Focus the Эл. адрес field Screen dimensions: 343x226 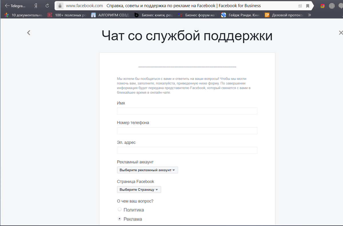point(187,150)
